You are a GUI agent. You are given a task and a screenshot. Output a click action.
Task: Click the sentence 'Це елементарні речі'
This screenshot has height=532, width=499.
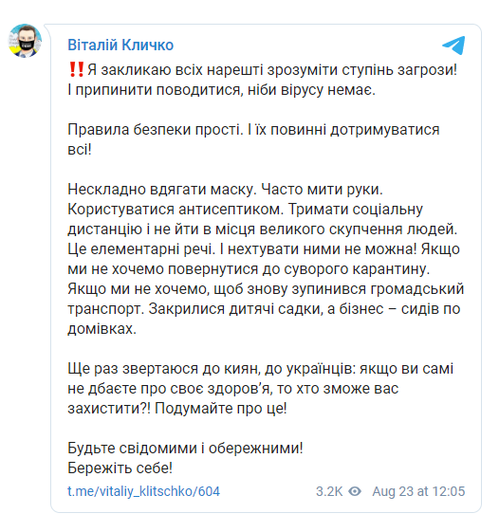click(x=141, y=249)
